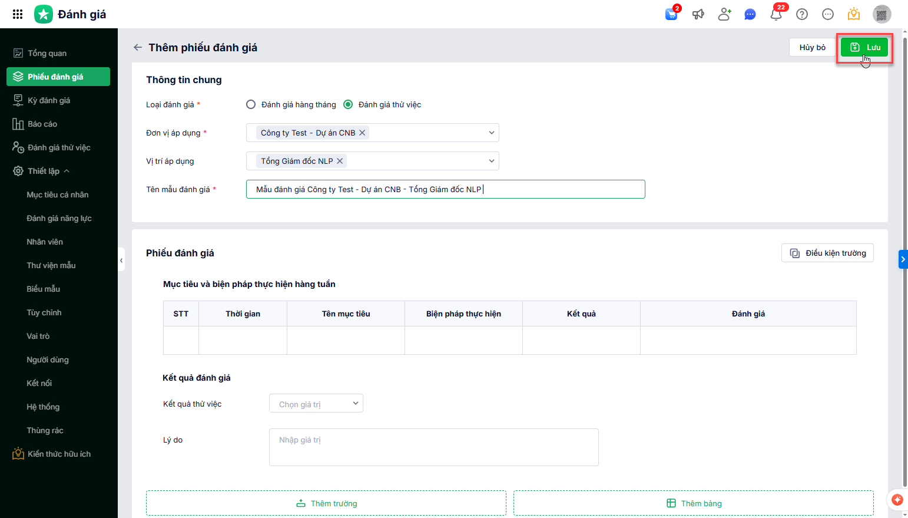Click the add user icon

[x=724, y=14]
